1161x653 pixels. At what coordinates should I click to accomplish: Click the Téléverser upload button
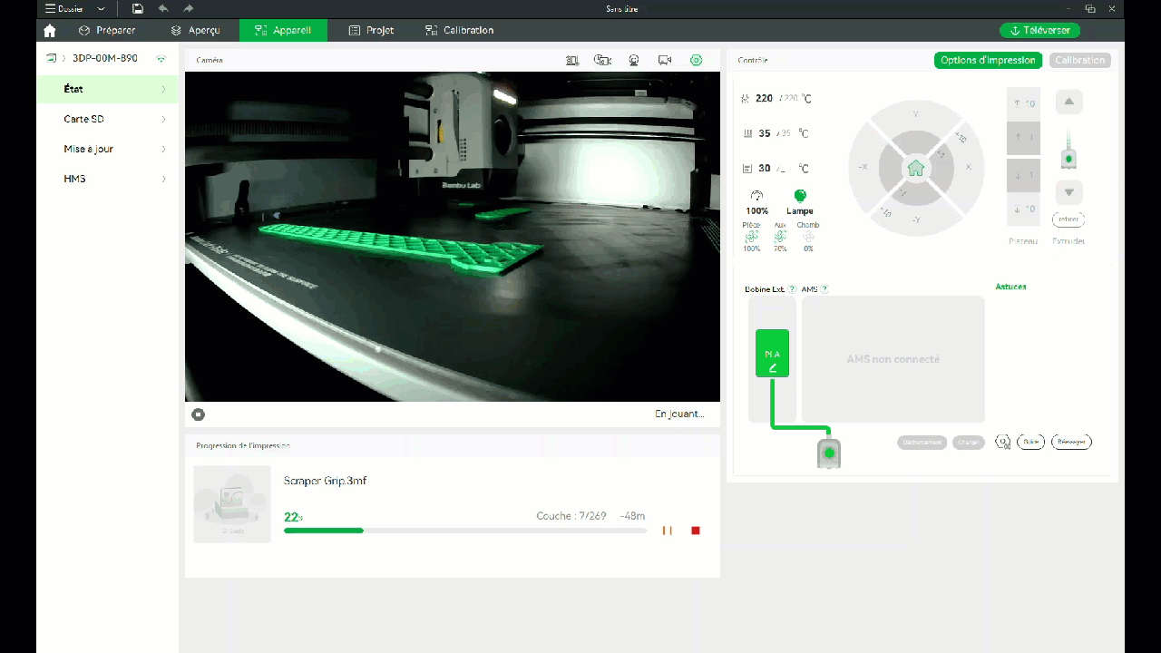1039,30
